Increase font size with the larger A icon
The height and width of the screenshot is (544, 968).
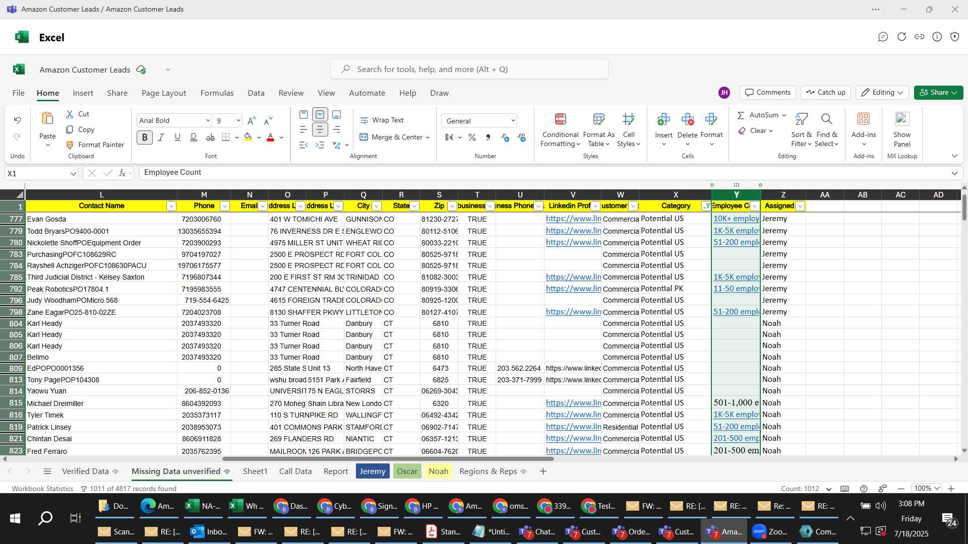point(252,120)
